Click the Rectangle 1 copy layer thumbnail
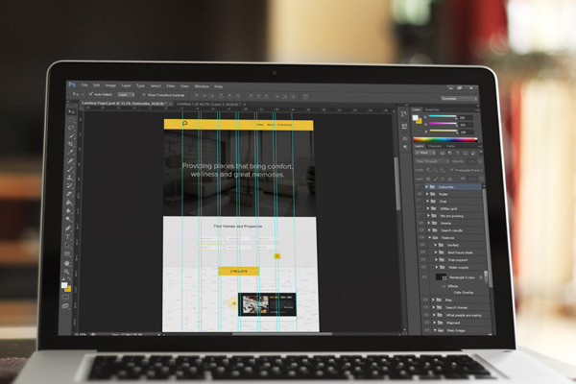 tap(441, 277)
